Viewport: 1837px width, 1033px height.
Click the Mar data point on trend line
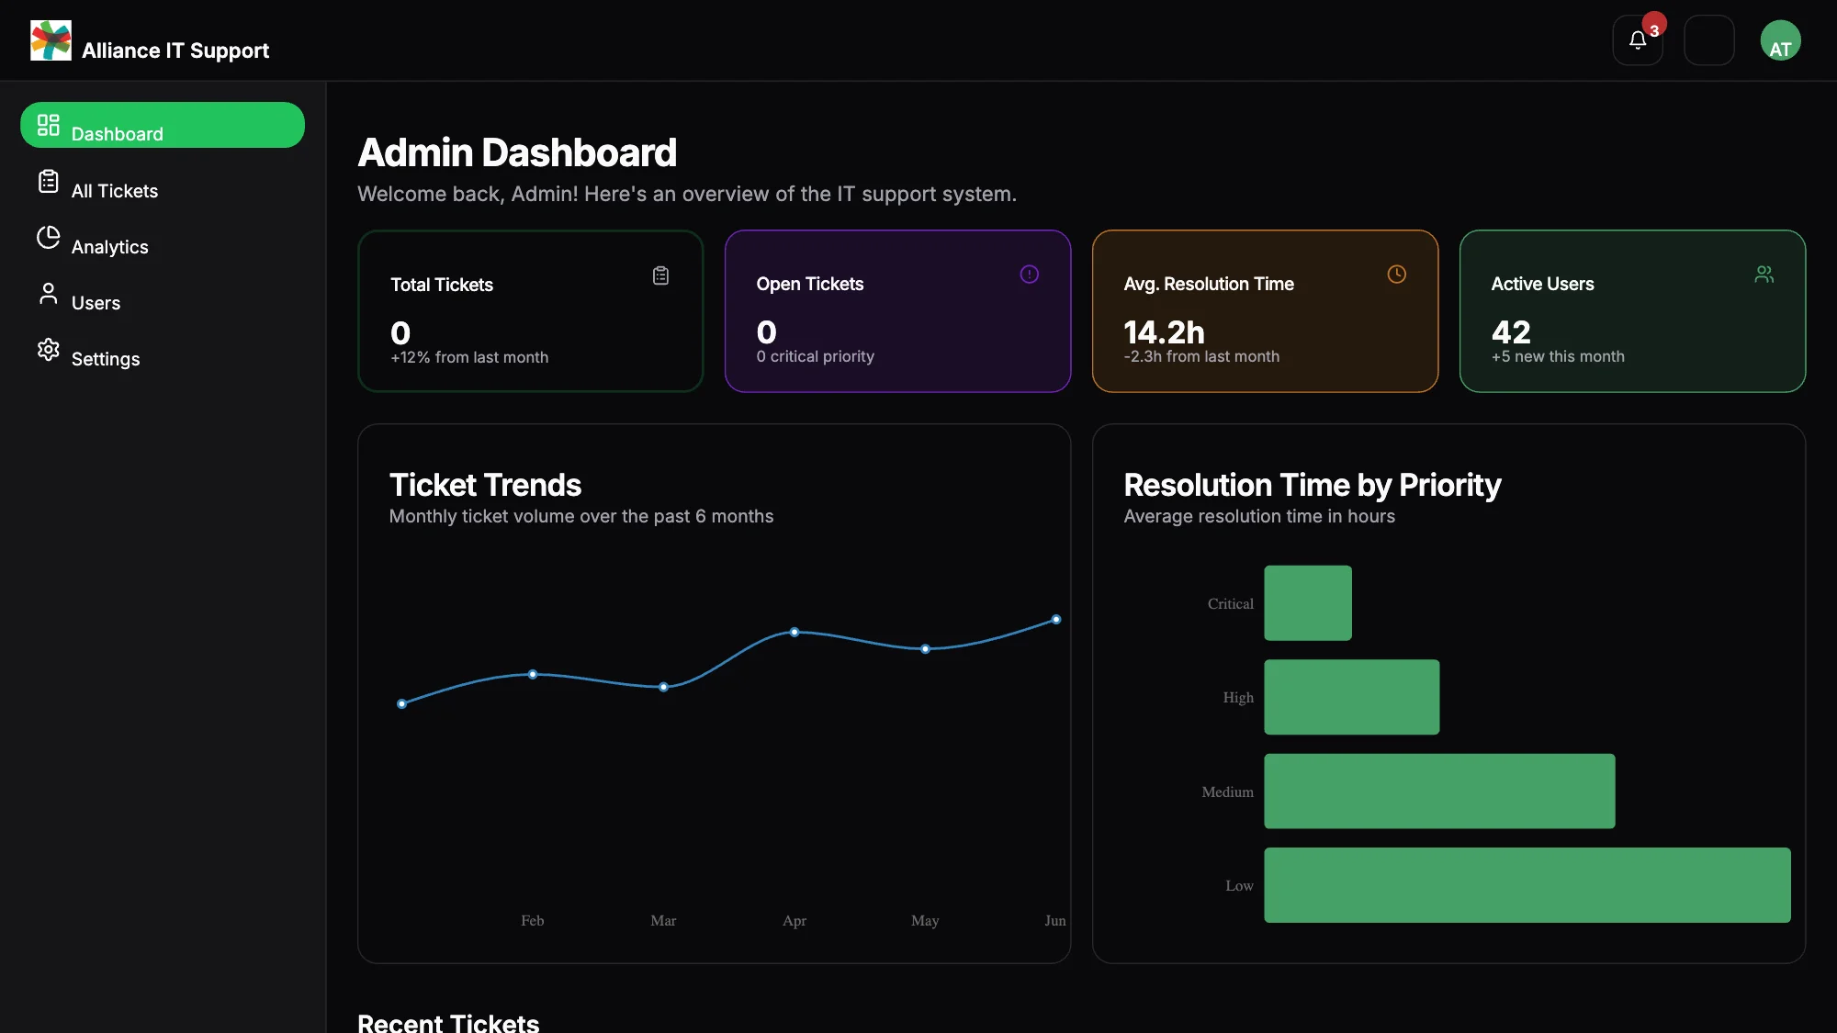(663, 687)
